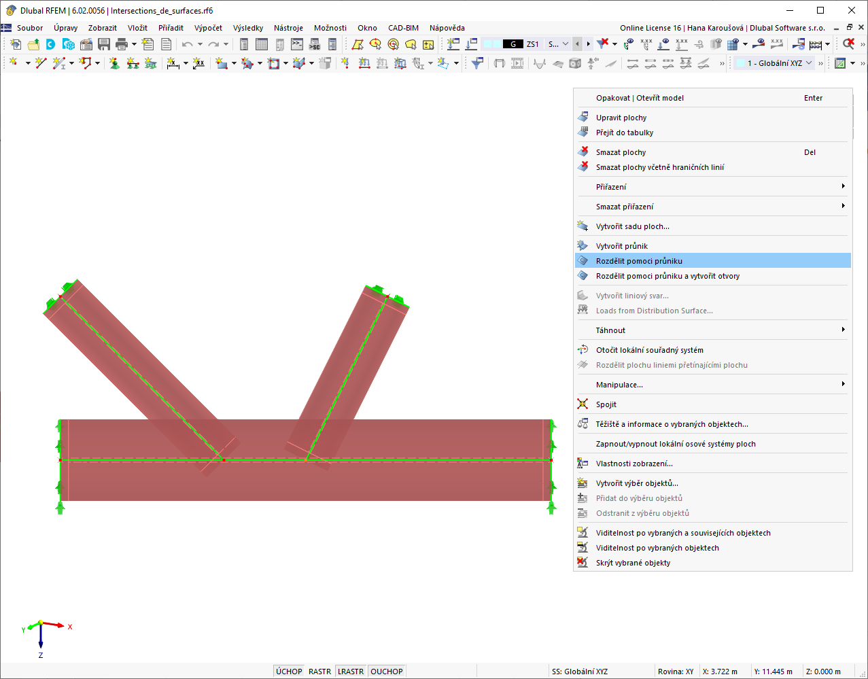Click previous load case arrow

coord(577,44)
